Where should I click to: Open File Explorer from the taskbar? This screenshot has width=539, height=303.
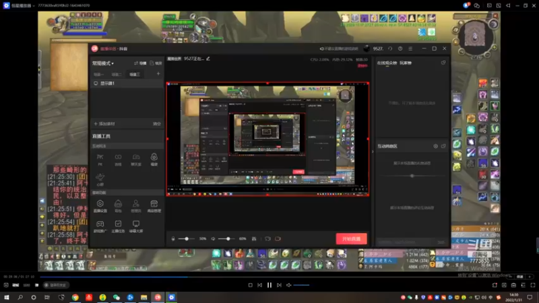[x=144, y=297]
